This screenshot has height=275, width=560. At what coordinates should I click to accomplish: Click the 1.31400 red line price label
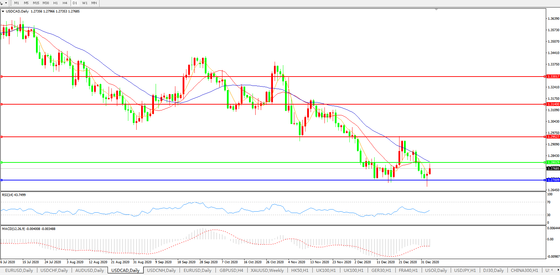click(x=553, y=104)
